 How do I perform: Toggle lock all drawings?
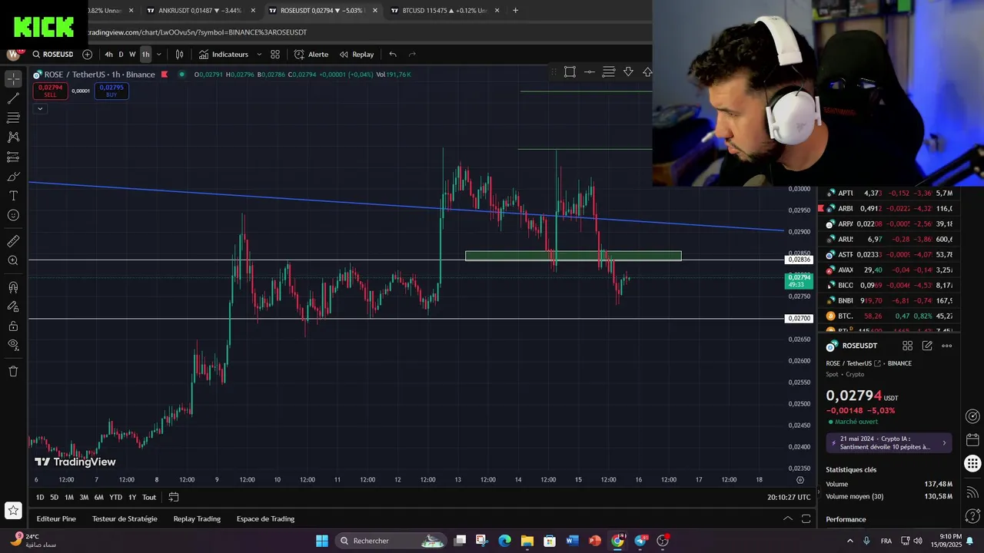(x=13, y=326)
